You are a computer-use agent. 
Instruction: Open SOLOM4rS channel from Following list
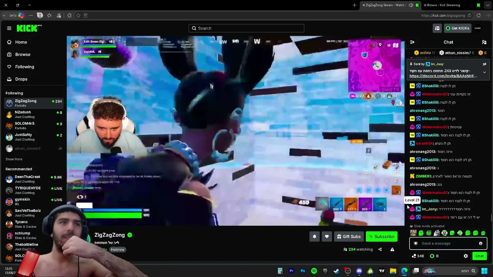point(34,125)
